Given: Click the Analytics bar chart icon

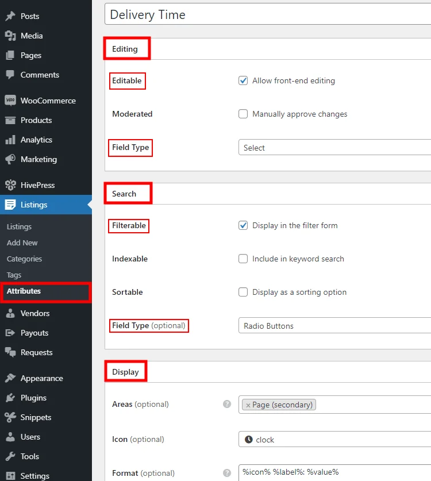Looking at the screenshot, I should [10, 140].
